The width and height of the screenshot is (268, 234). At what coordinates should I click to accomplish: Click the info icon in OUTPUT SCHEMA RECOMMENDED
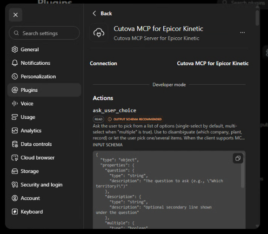click(x=110, y=119)
